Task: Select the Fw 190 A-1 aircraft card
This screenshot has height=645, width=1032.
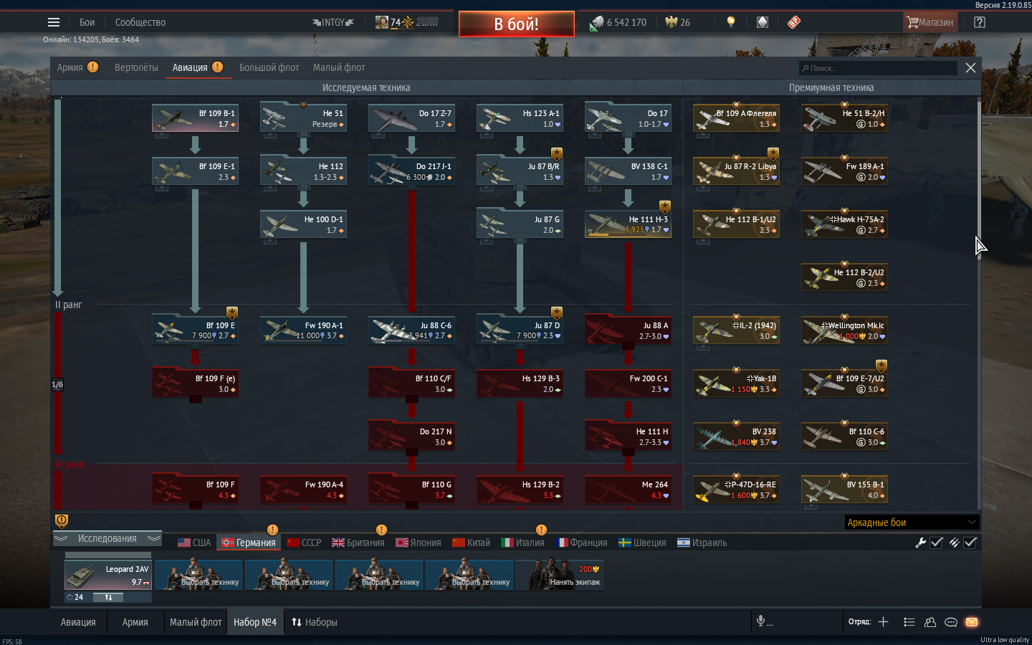Action: [x=303, y=330]
